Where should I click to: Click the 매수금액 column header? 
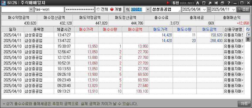pyautogui.click(x=136, y=29)
